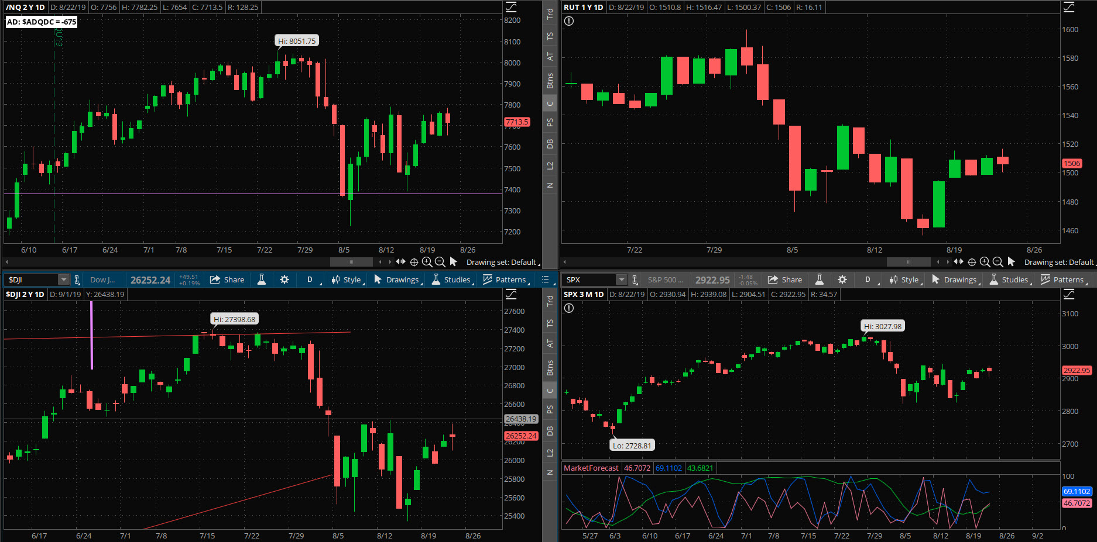Click the $DJI symbol input field

[x=32, y=279]
